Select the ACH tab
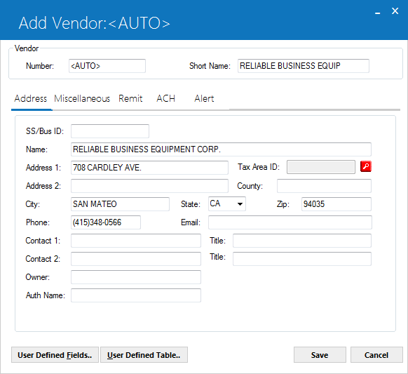Image resolution: width=408 pixels, height=374 pixels. [165, 98]
